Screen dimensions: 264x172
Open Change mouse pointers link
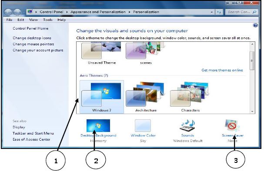click(x=33, y=44)
